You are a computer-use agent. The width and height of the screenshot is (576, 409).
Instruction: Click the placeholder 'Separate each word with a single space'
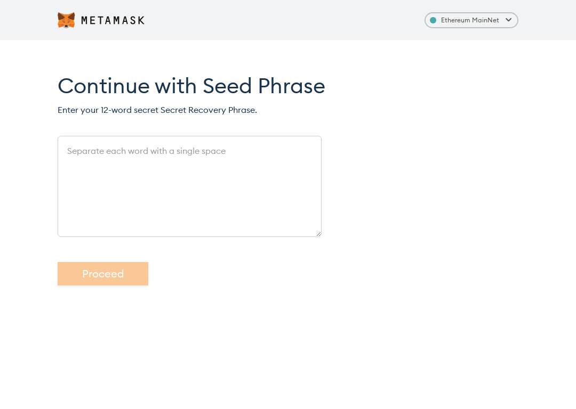click(146, 151)
